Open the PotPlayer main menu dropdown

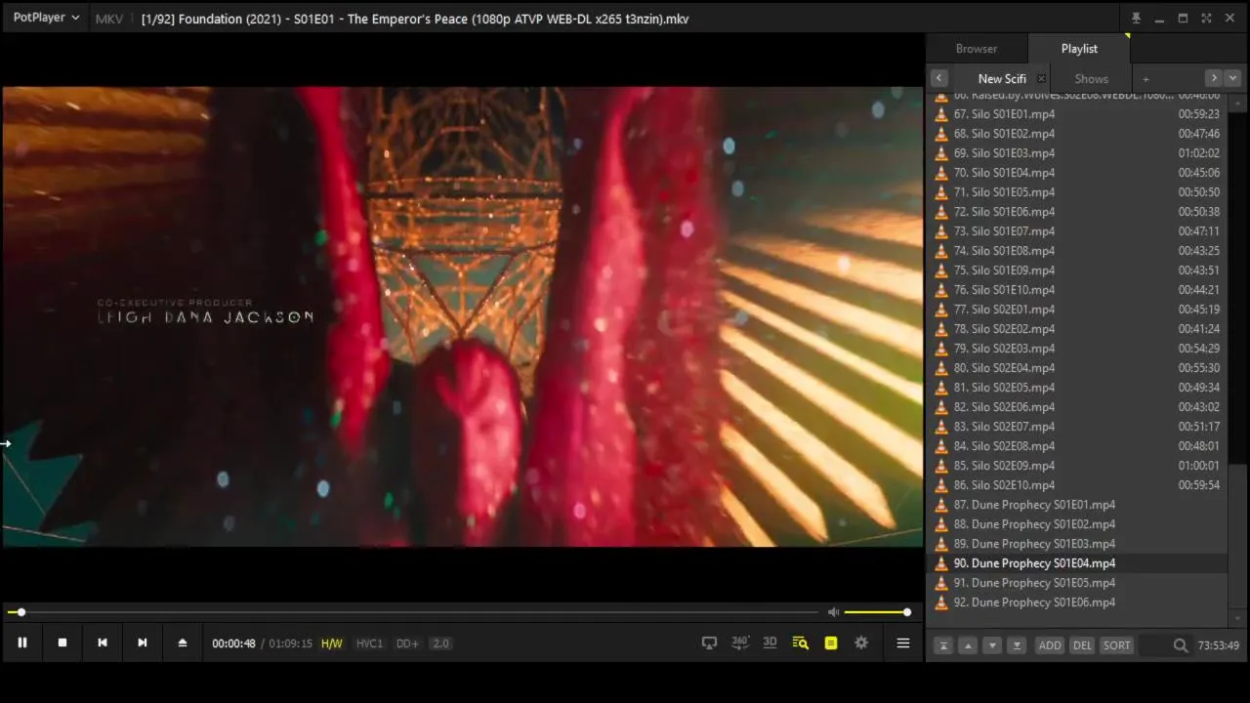[46, 18]
